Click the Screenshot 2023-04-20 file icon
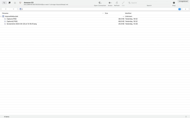 click(x=5, y=24)
